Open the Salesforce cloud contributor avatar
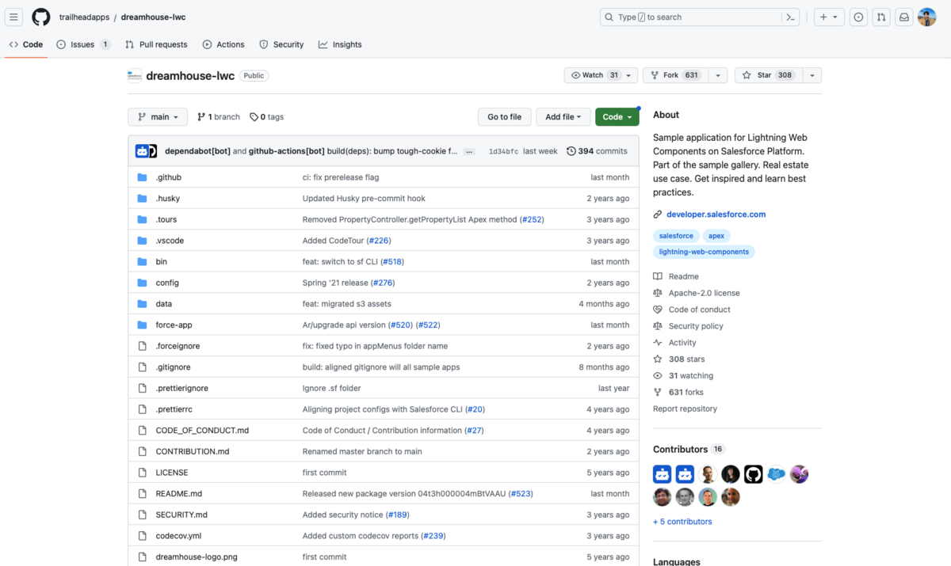 point(777,474)
